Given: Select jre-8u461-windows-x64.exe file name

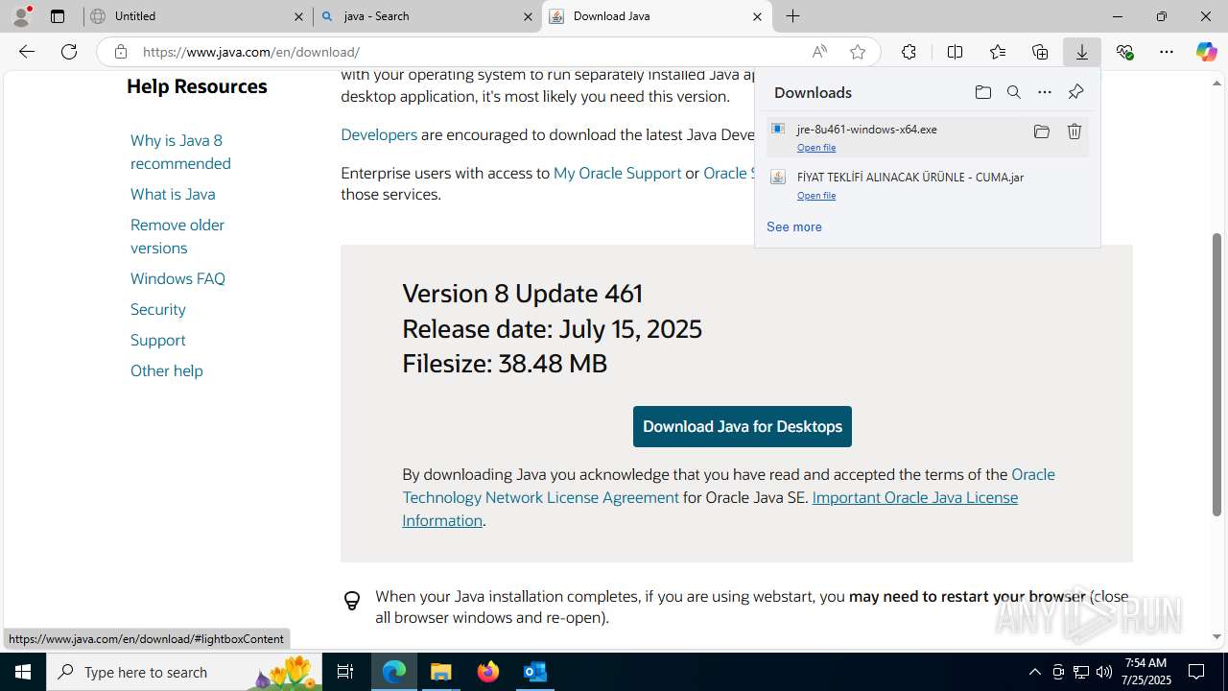Looking at the screenshot, I should (x=867, y=129).
